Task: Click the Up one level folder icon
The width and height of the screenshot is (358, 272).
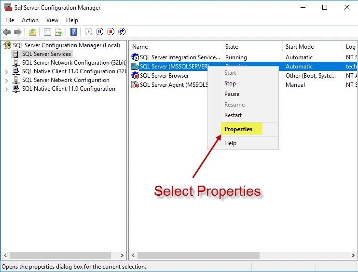Action: point(33,32)
